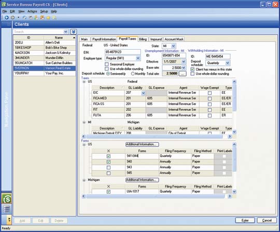Click the Enter button

click(x=245, y=221)
